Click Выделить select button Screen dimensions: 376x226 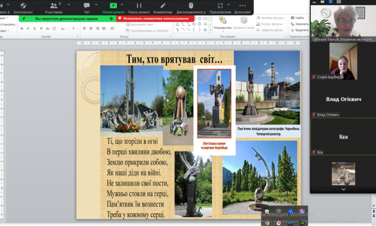pos(299,30)
